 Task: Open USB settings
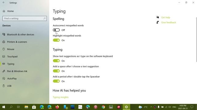point(7,86)
